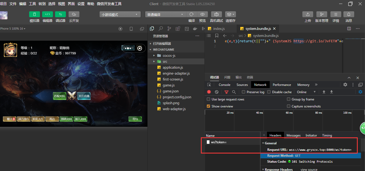The height and width of the screenshot is (171, 365).
Task: Open the 小游戏模式 mode dropdown
Action: pyautogui.click(x=120, y=15)
